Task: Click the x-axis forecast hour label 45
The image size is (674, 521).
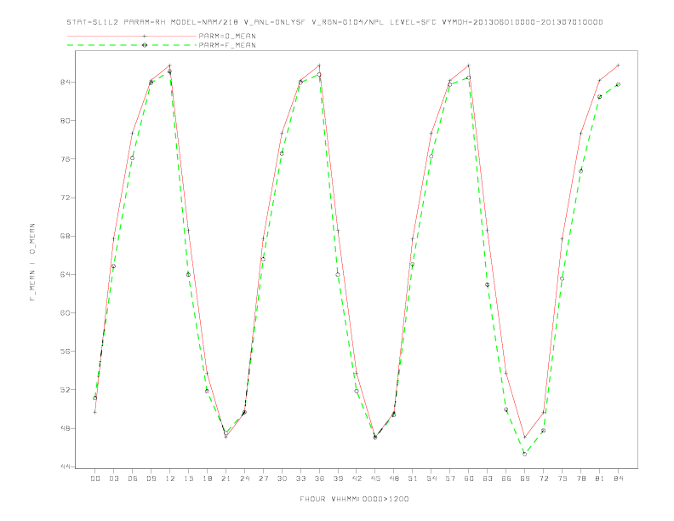Action: click(375, 478)
